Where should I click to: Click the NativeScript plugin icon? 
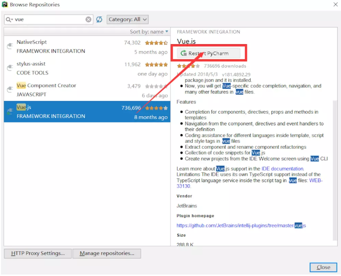pyautogui.click(x=10, y=46)
